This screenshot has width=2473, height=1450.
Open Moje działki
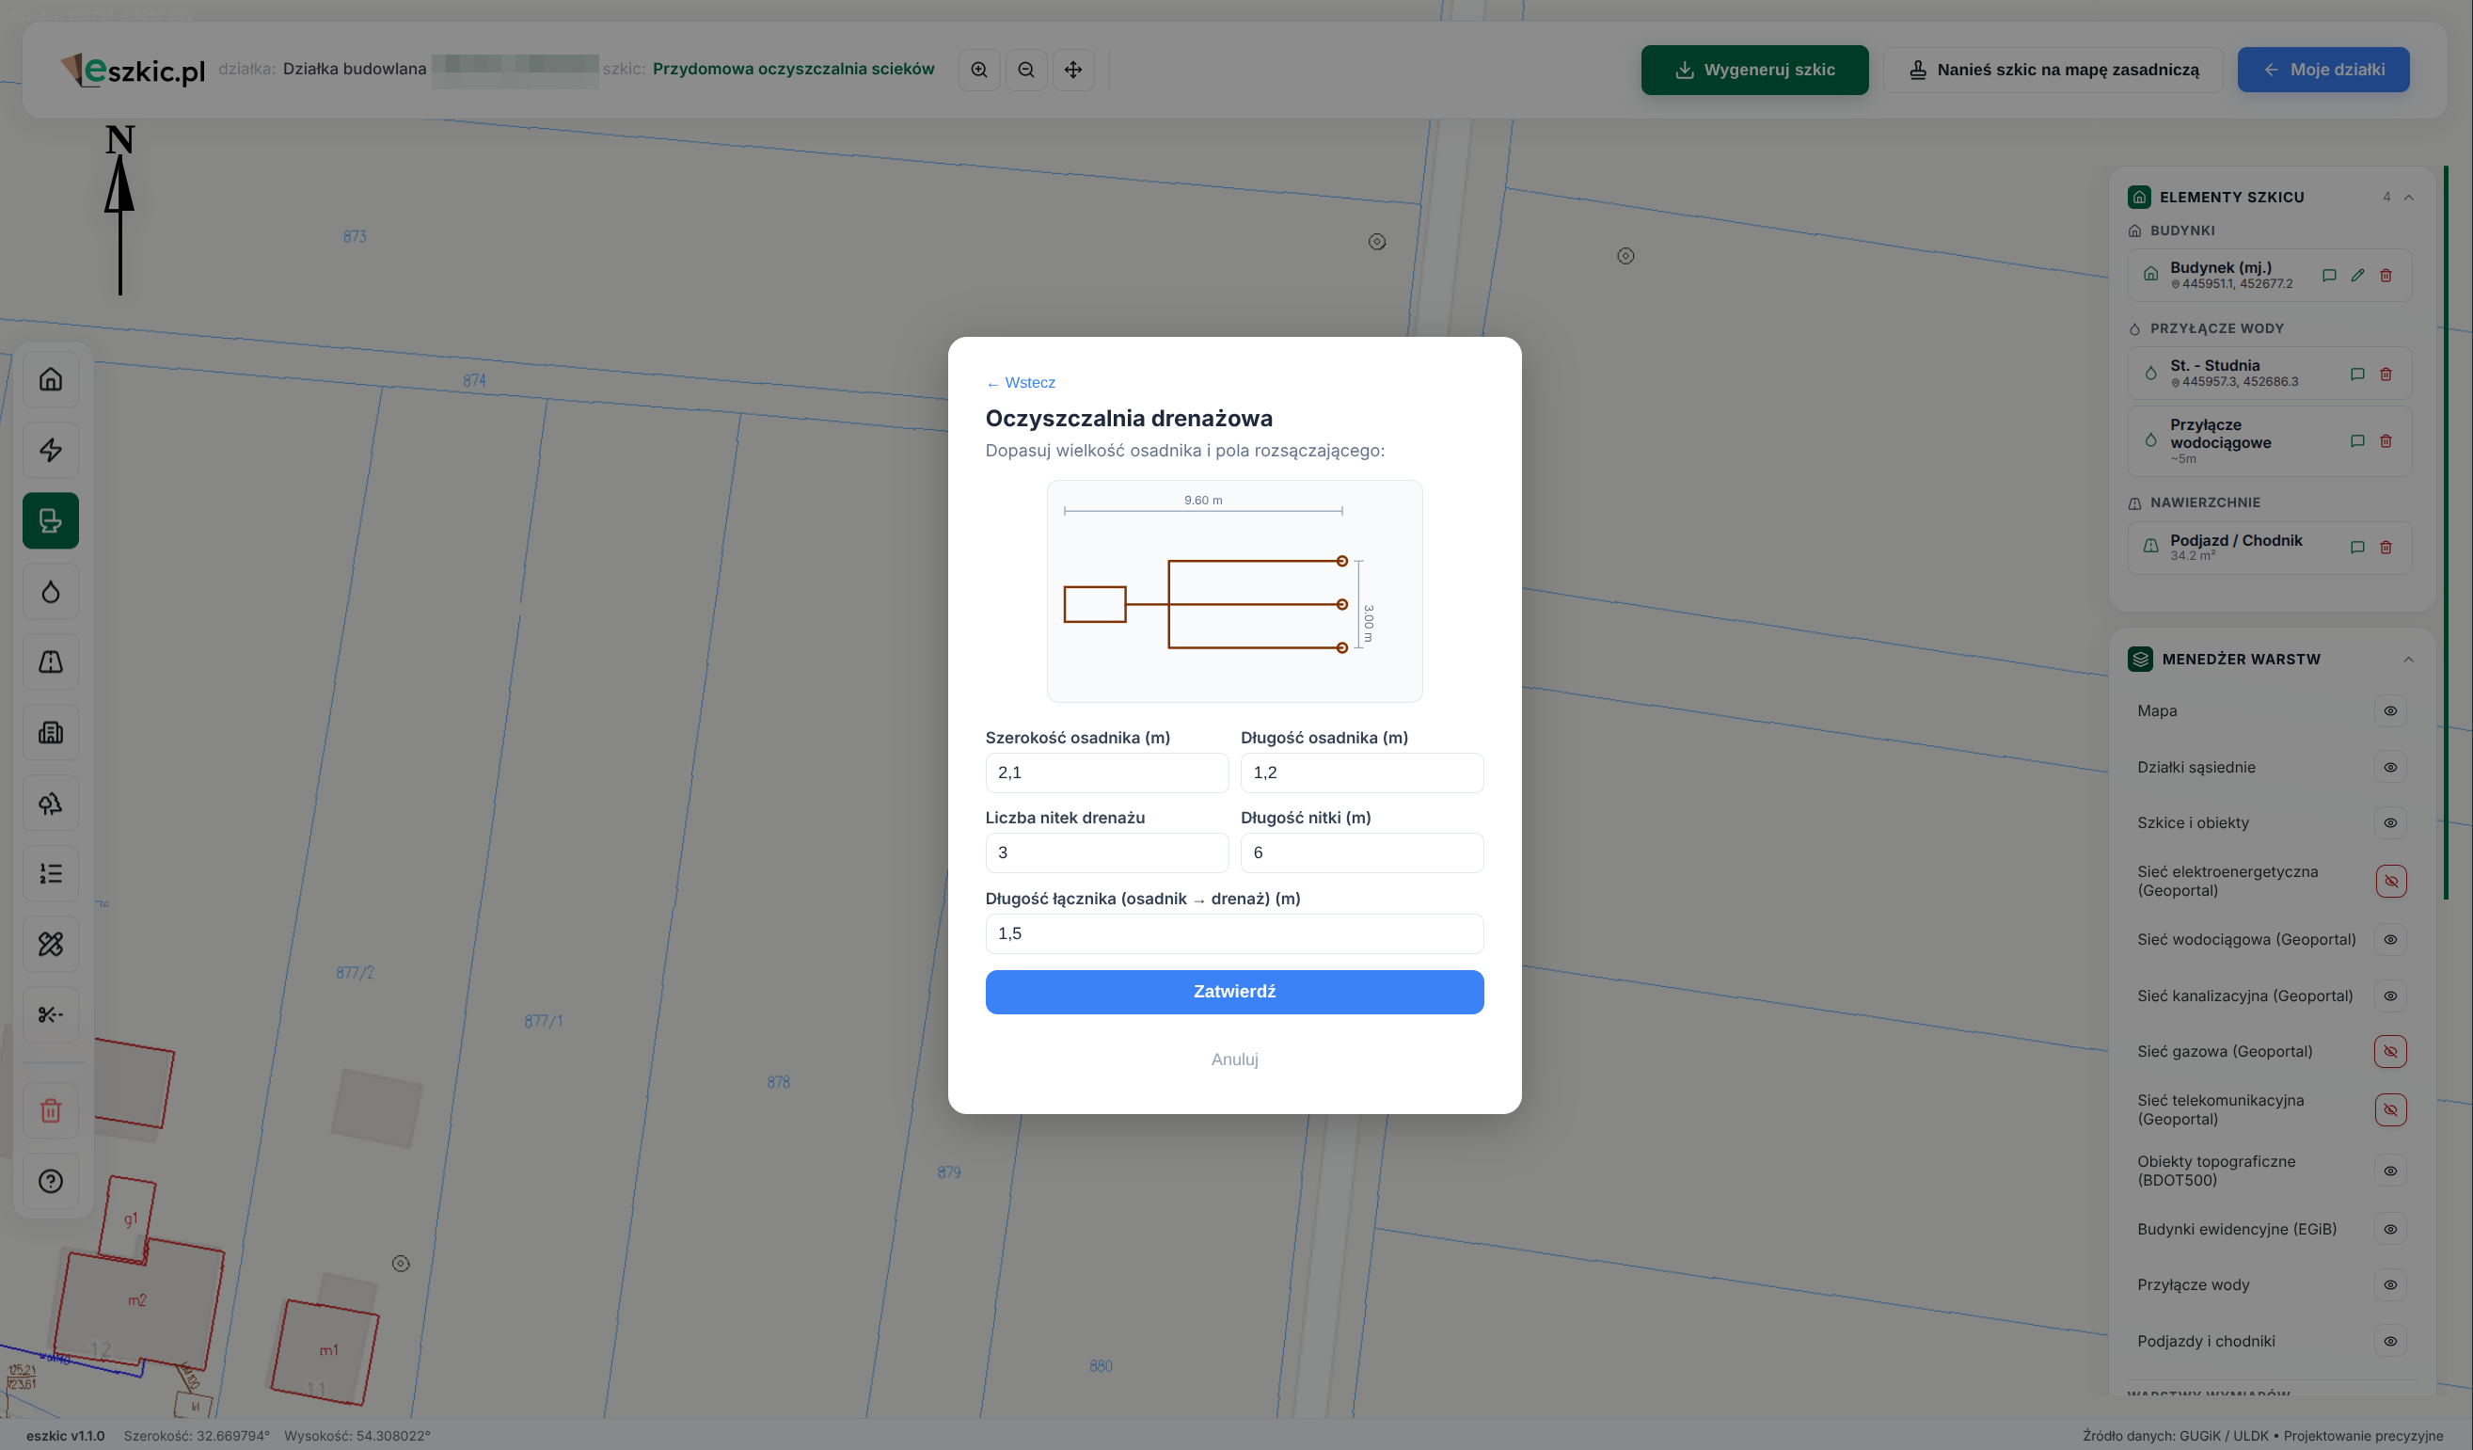pyautogui.click(x=2322, y=70)
